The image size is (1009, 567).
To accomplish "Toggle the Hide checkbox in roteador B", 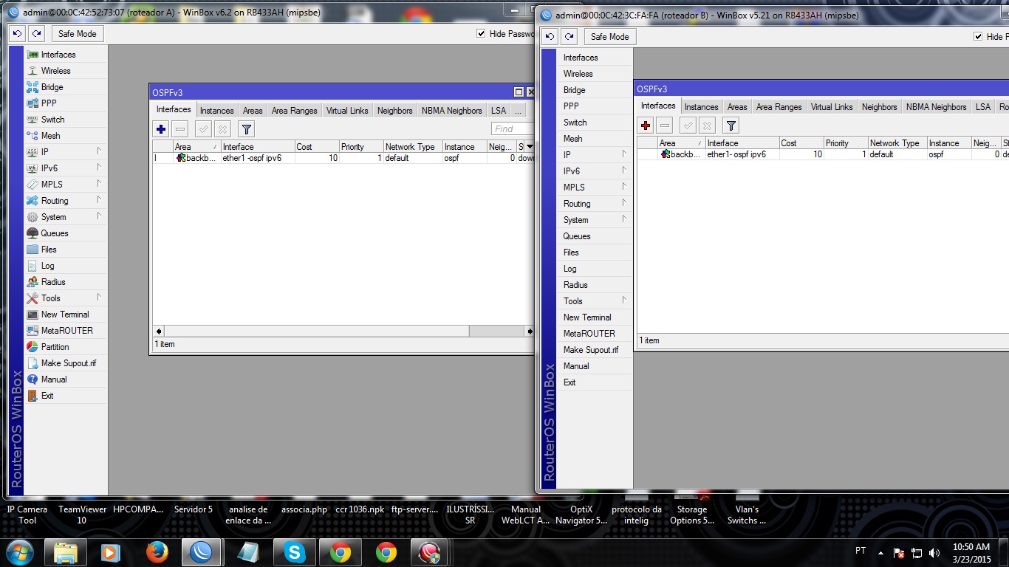I will coord(979,37).
